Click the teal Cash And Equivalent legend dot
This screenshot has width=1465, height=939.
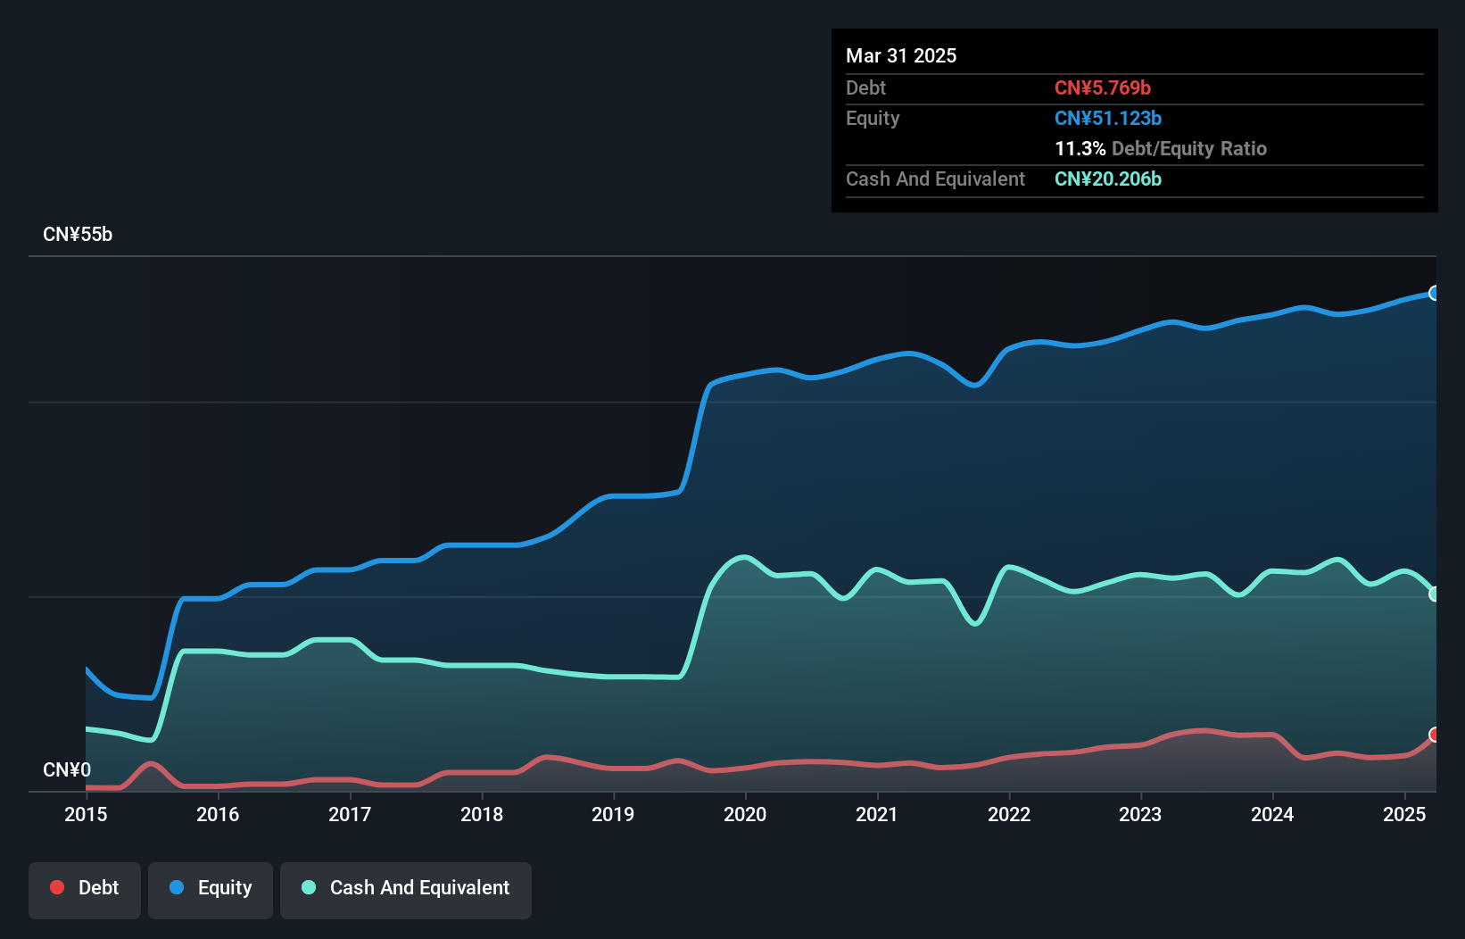pos(308,887)
